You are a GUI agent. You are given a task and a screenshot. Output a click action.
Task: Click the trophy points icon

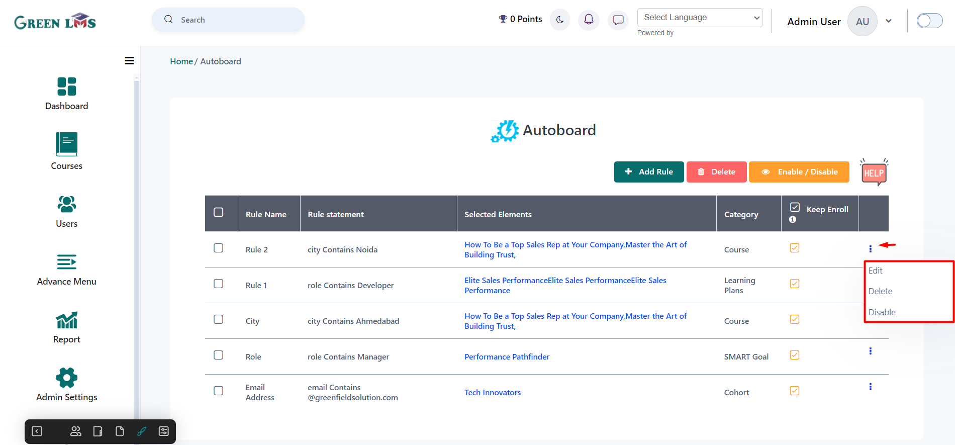point(503,19)
